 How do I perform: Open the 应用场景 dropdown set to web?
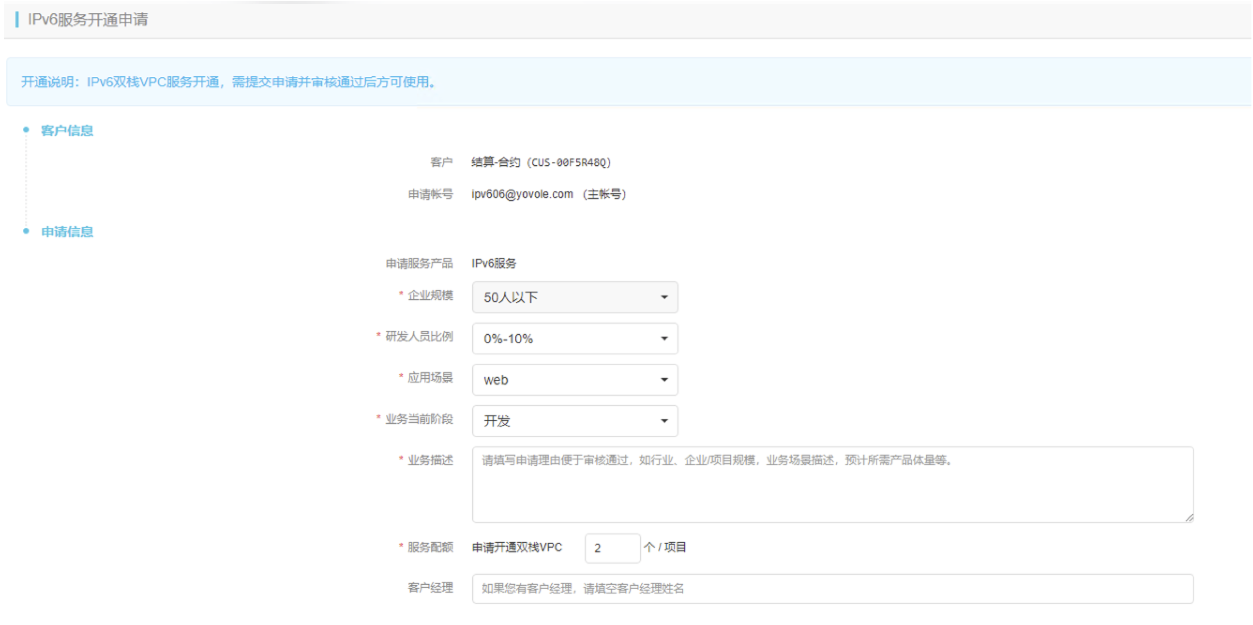pyautogui.click(x=575, y=380)
